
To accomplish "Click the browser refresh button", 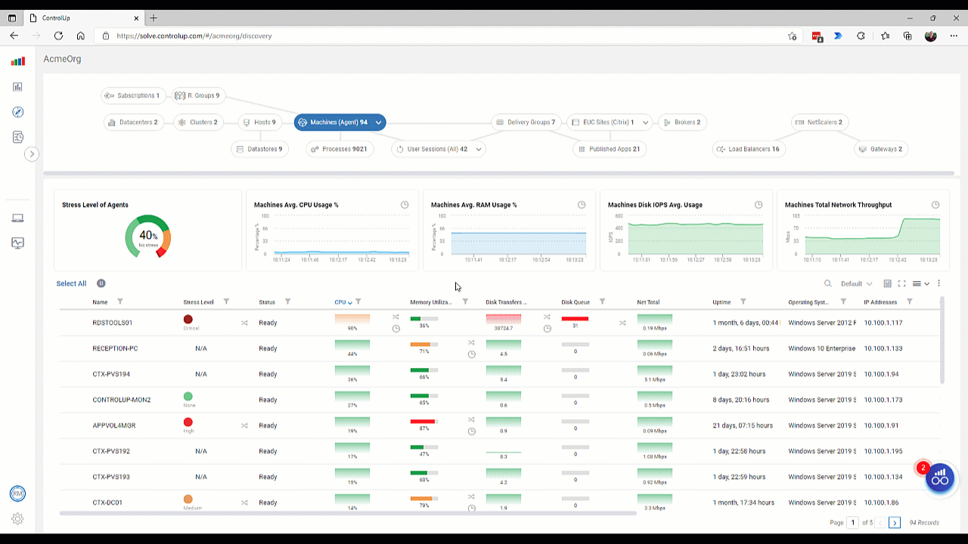I will click(57, 36).
